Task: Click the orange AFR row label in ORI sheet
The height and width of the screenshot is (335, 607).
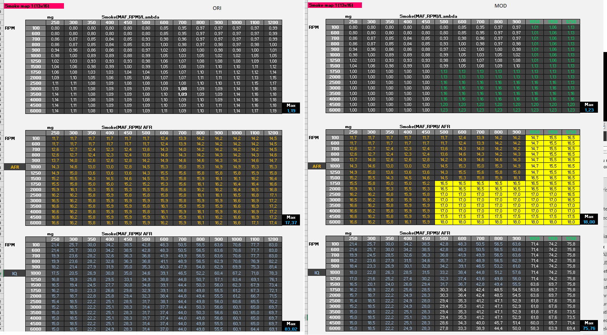Action: pos(15,167)
